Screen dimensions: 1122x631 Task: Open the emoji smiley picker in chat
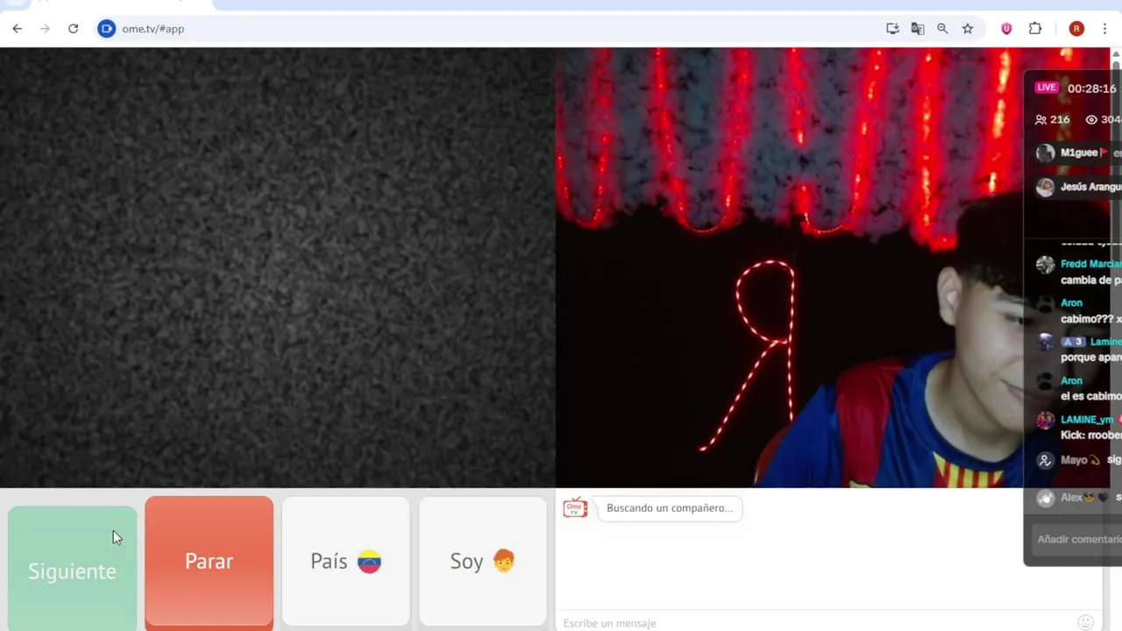[1085, 622]
